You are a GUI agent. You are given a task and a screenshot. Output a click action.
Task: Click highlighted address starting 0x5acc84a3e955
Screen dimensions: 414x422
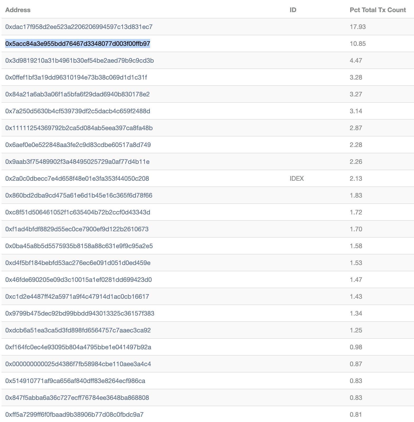[78, 44]
